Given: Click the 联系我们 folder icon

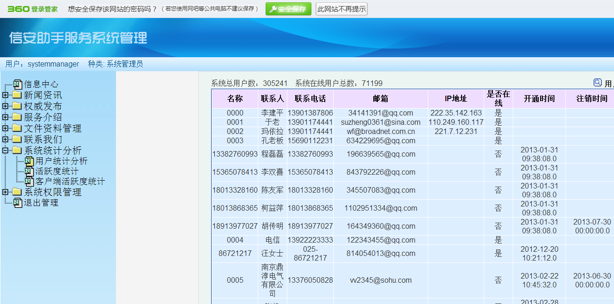Looking at the screenshot, I should (x=17, y=140).
